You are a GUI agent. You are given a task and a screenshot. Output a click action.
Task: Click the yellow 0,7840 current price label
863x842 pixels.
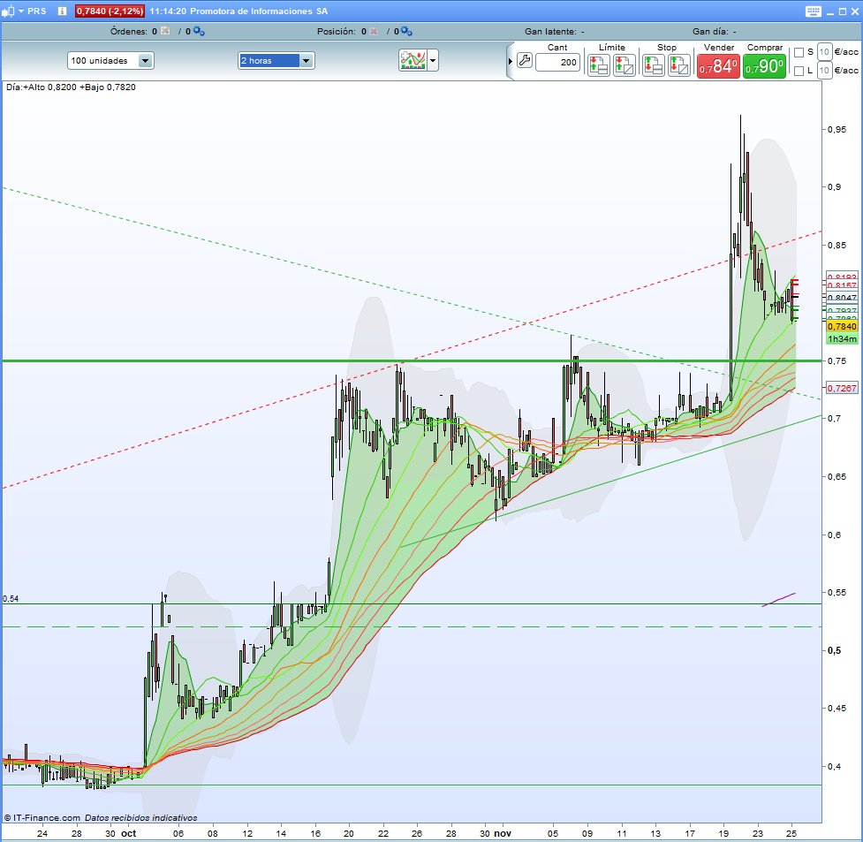tap(842, 327)
